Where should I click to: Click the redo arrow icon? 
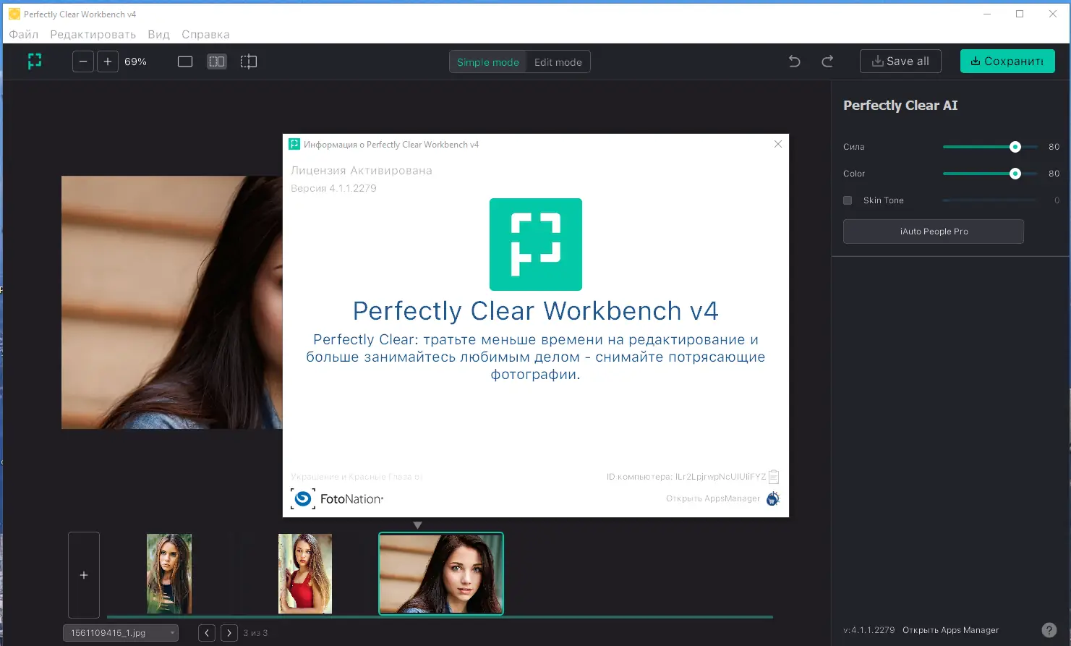pos(827,61)
